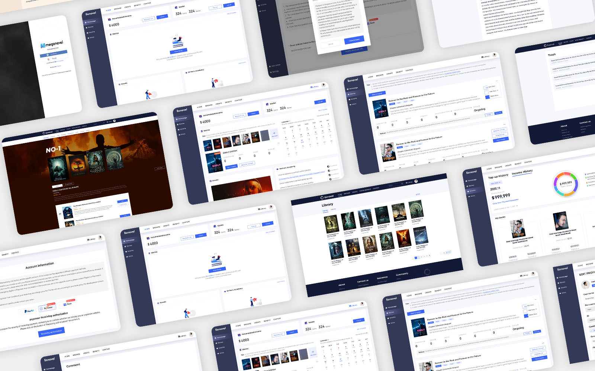Switch to the History tab in the Library screen
595x371 pixels.
333,209
